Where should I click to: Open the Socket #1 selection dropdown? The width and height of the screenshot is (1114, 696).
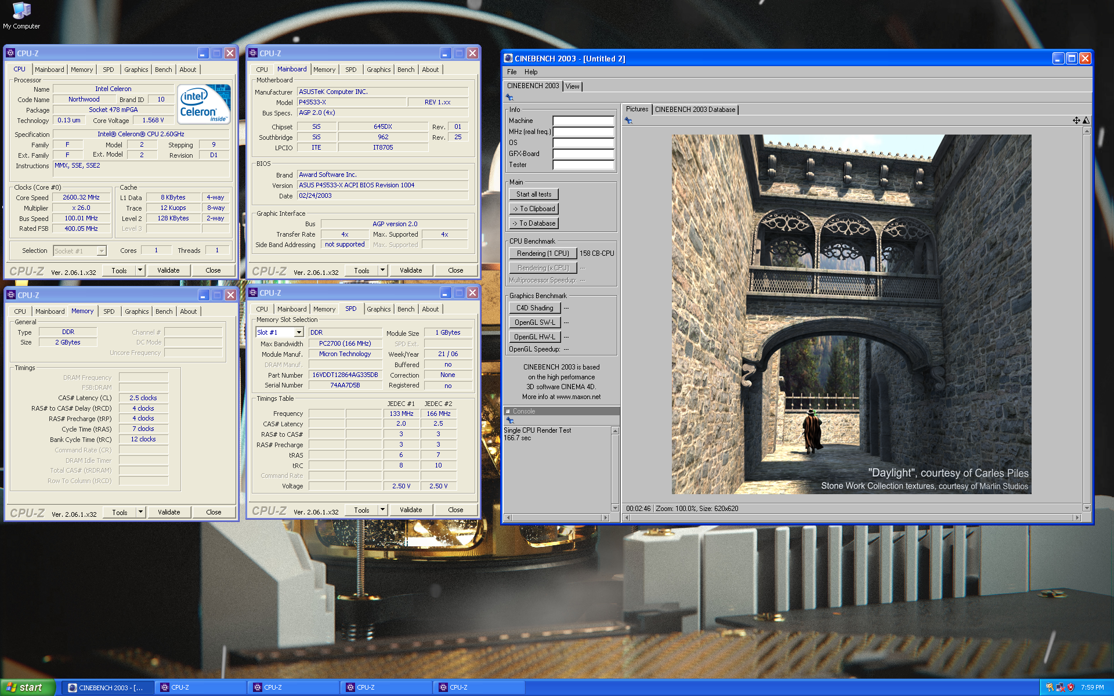pos(102,251)
